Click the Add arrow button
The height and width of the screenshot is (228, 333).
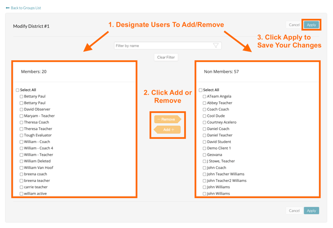[x=168, y=129]
